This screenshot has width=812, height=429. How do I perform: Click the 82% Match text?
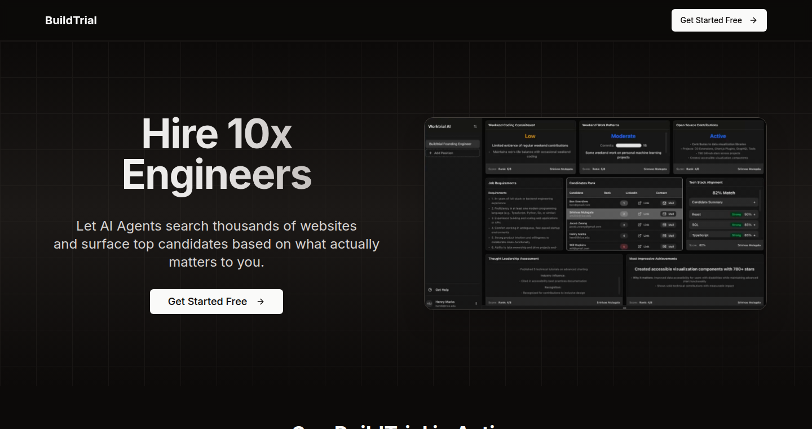pyautogui.click(x=724, y=193)
